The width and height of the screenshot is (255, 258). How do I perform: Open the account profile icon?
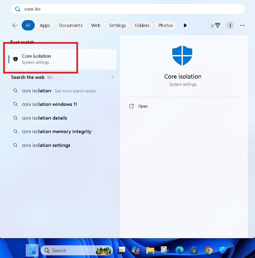click(230, 25)
